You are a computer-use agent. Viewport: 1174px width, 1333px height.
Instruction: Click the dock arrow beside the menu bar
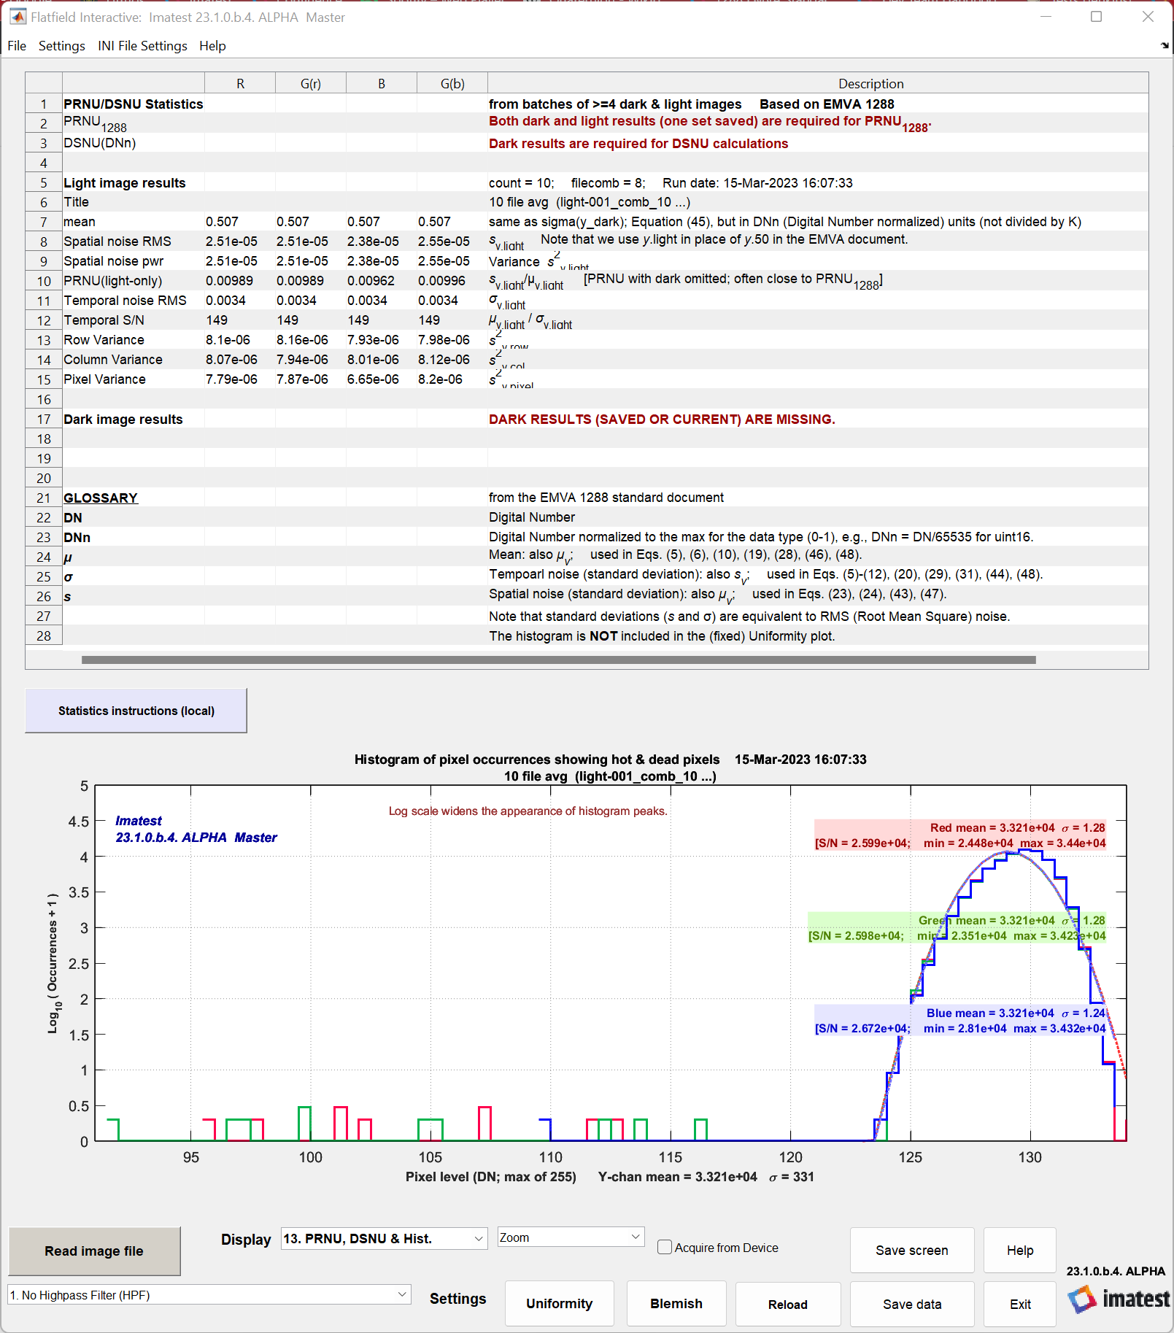click(x=1165, y=45)
